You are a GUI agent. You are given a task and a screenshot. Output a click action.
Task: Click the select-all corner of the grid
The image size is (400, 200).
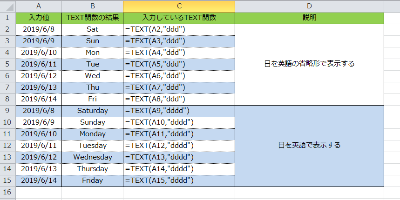(7, 6)
